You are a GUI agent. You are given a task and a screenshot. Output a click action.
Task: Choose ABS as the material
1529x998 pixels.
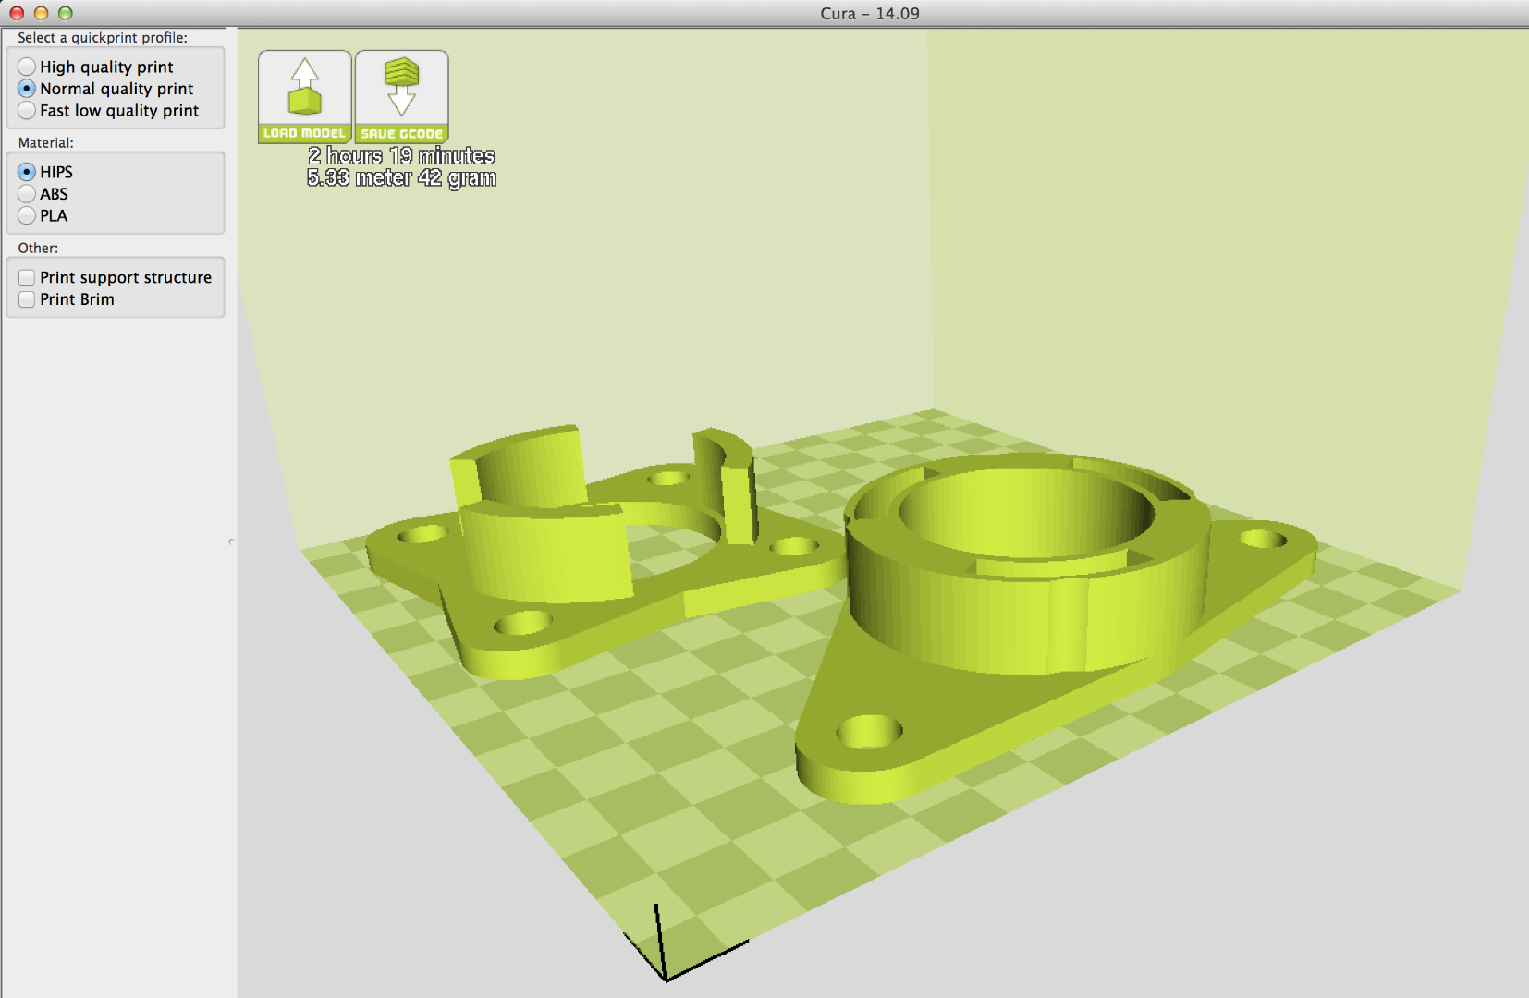click(27, 194)
